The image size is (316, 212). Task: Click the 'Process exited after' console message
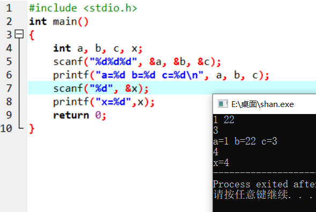(264, 184)
